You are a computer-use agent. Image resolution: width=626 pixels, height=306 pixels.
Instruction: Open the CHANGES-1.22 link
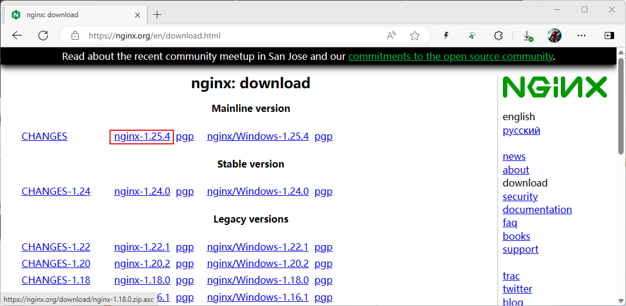pos(56,247)
